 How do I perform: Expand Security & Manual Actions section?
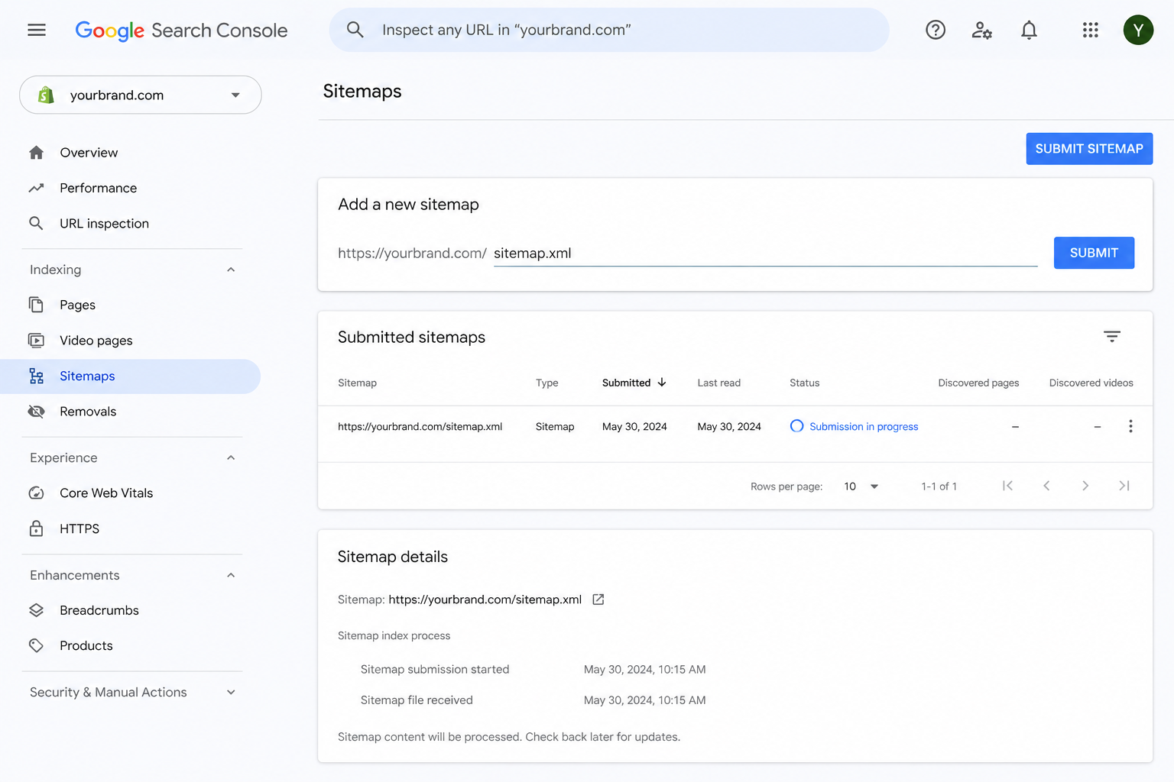(231, 692)
